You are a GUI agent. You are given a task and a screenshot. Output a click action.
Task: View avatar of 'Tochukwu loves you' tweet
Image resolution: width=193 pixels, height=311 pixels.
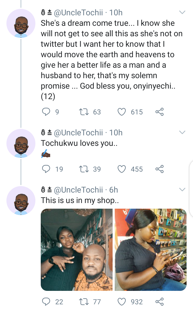tap(21, 143)
